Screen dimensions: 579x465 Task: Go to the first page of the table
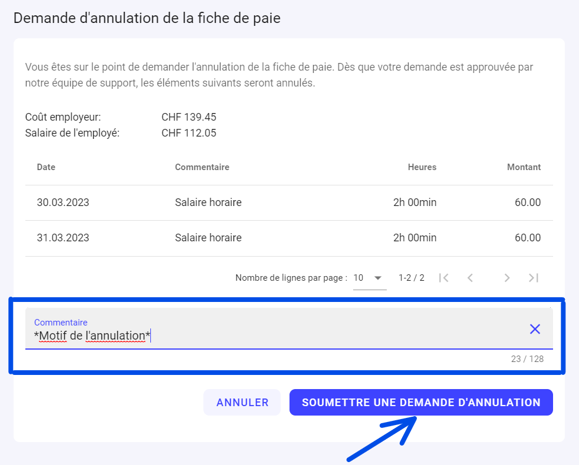click(x=444, y=278)
